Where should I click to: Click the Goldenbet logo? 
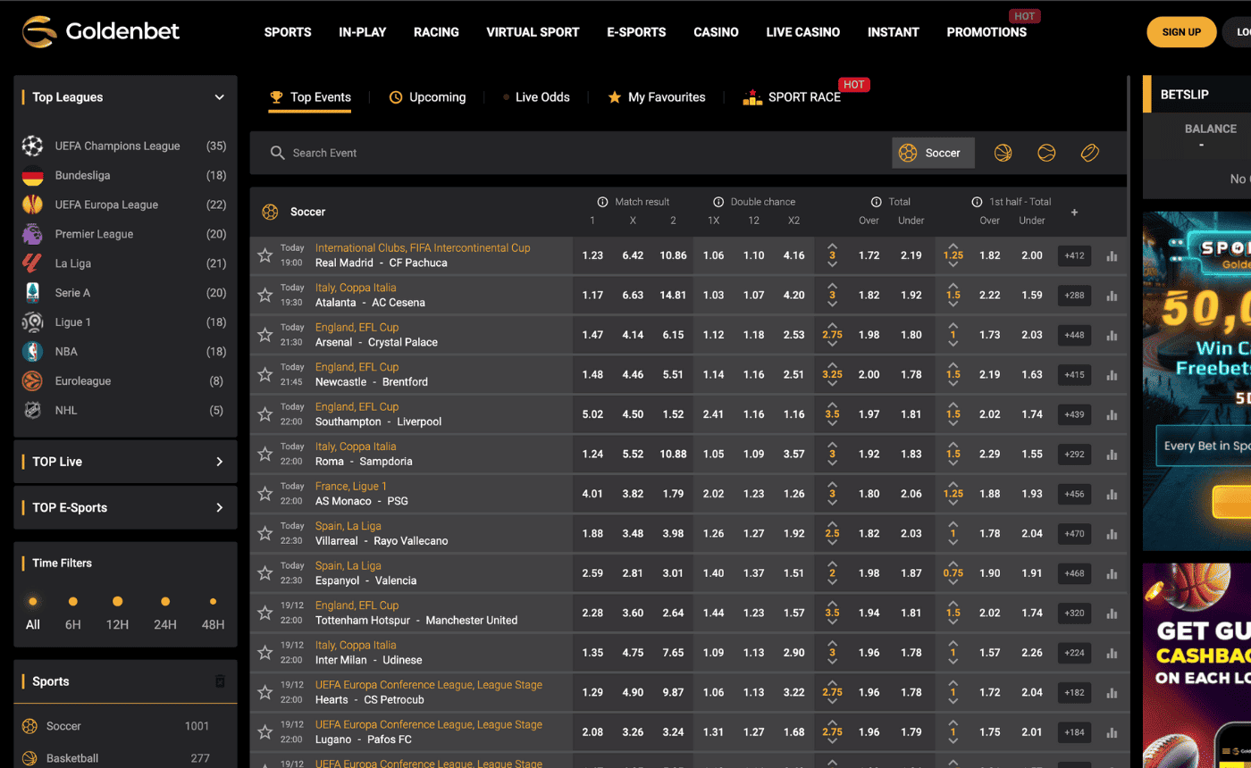pyautogui.click(x=101, y=31)
